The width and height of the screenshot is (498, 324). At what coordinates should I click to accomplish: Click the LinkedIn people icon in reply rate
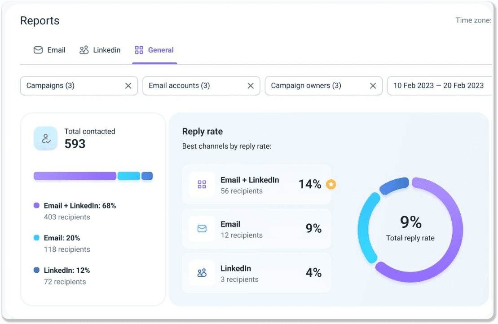pyautogui.click(x=202, y=273)
